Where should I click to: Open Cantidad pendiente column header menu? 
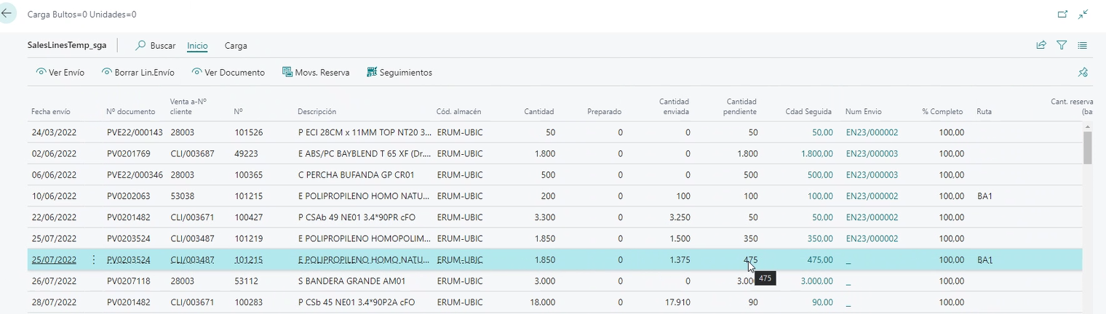point(741,107)
